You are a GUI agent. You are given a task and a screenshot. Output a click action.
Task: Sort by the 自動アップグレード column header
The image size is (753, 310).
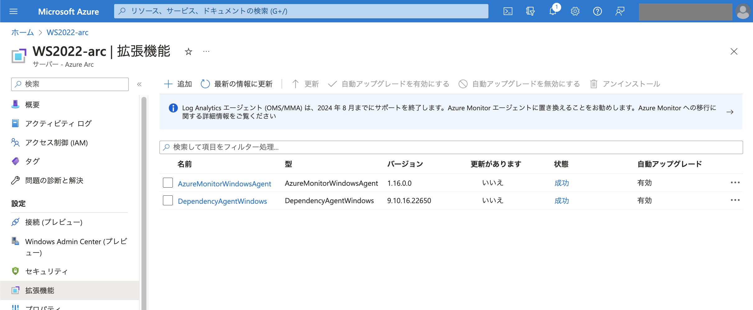(x=670, y=164)
